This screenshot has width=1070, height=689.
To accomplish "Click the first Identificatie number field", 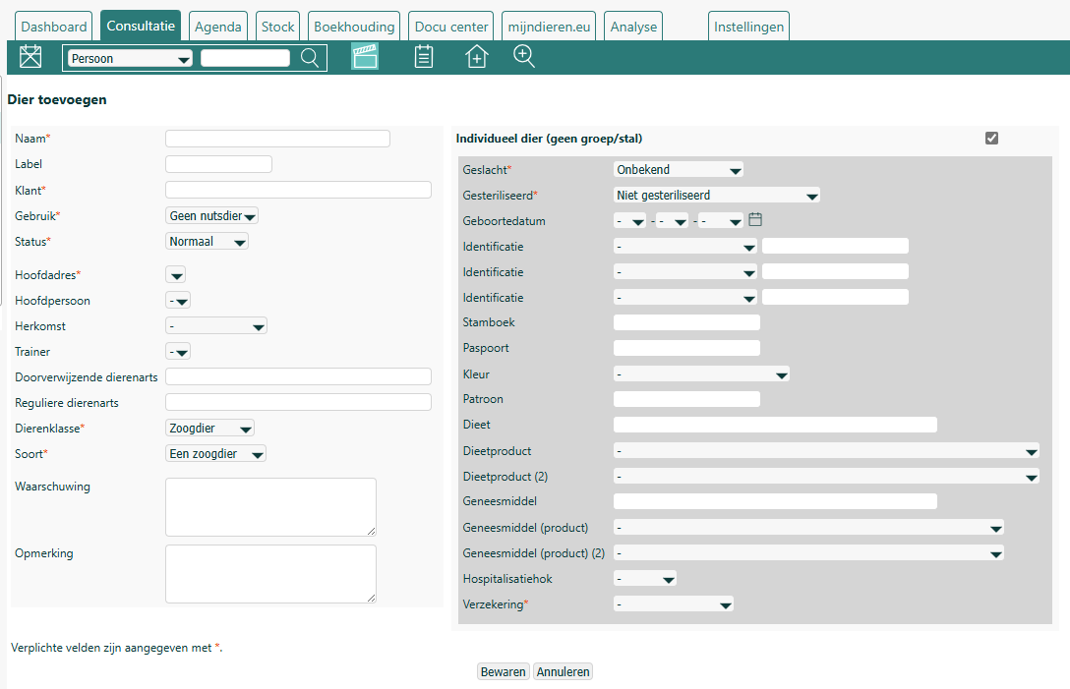I will coord(835,247).
